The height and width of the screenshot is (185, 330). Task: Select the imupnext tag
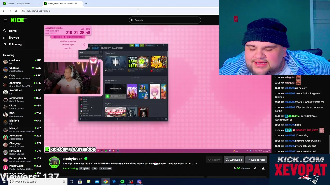pos(105,169)
